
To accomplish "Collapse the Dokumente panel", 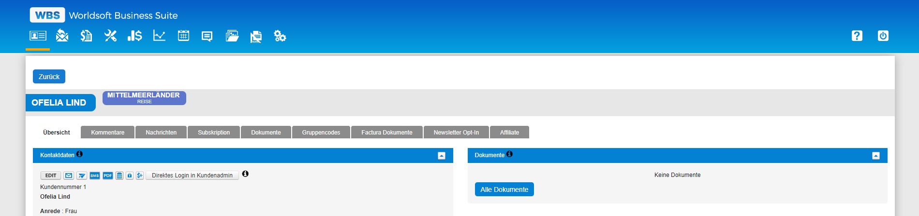I will (875, 156).
